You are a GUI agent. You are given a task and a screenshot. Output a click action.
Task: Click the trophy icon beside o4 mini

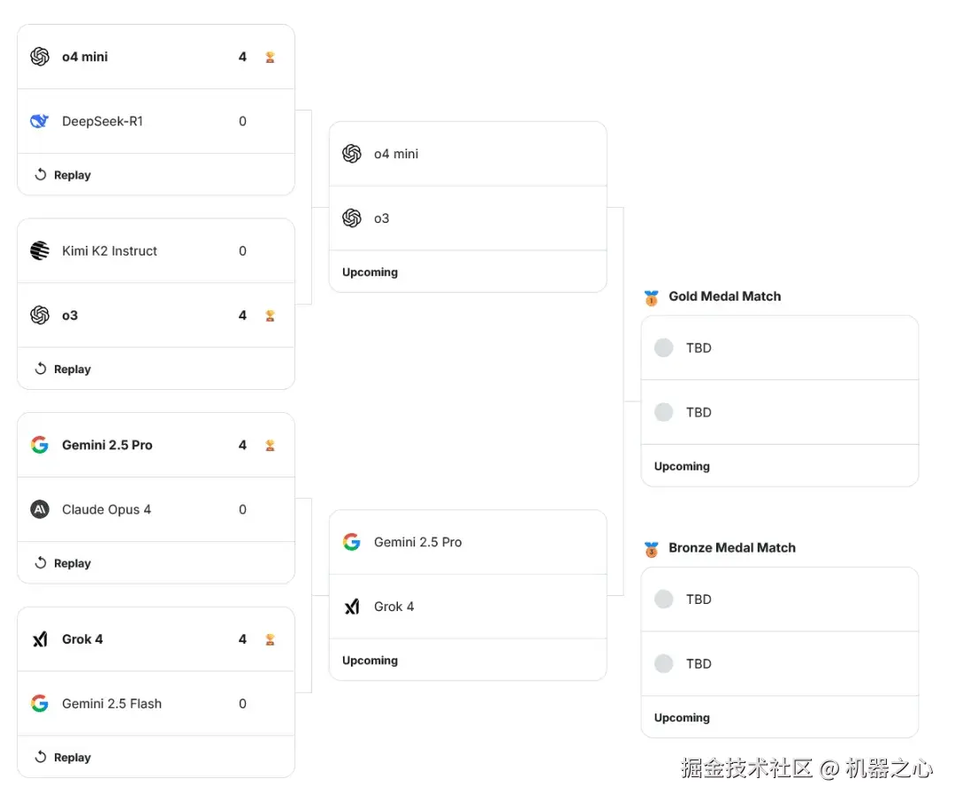click(x=270, y=57)
